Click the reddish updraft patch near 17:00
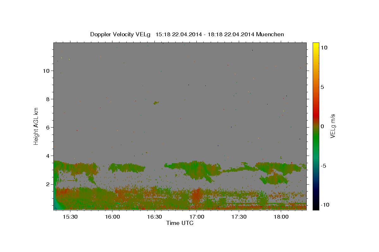Viewport: 379px width, 252px height. click(197, 193)
